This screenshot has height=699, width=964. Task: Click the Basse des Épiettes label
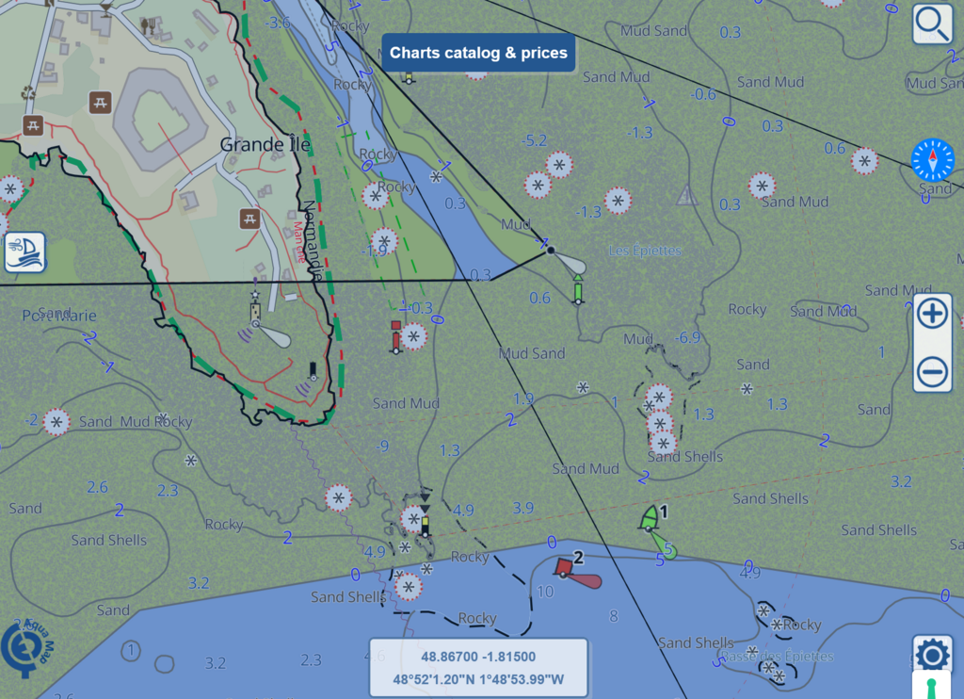click(778, 656)
